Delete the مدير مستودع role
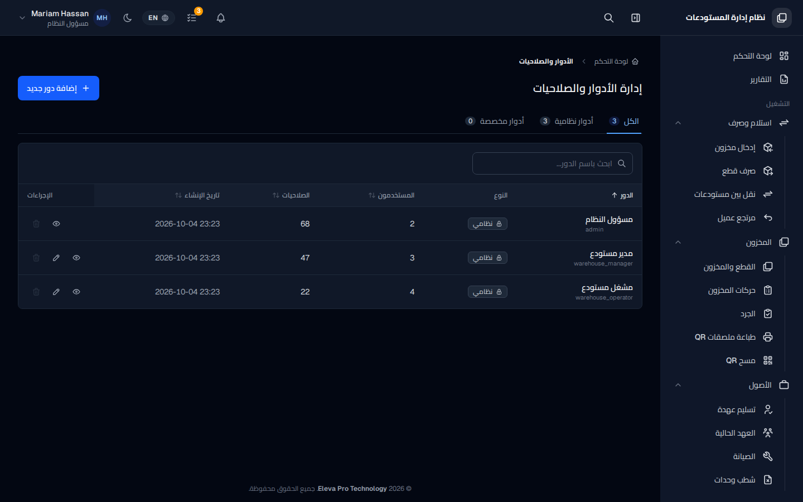Screen dimensions: 803x502 coord(36,258)
